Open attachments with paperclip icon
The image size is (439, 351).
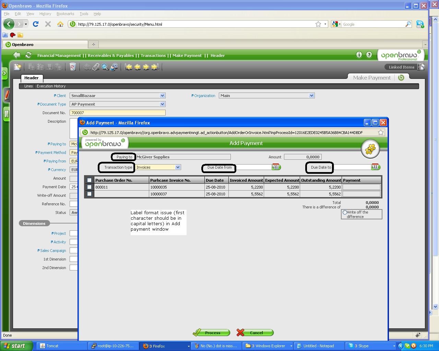pyautogui.click(x=96, y=67)
